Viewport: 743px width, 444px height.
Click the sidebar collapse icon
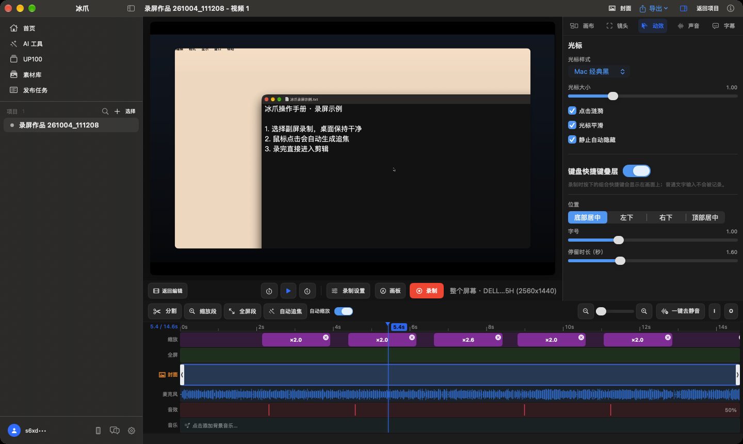point(131,8)
